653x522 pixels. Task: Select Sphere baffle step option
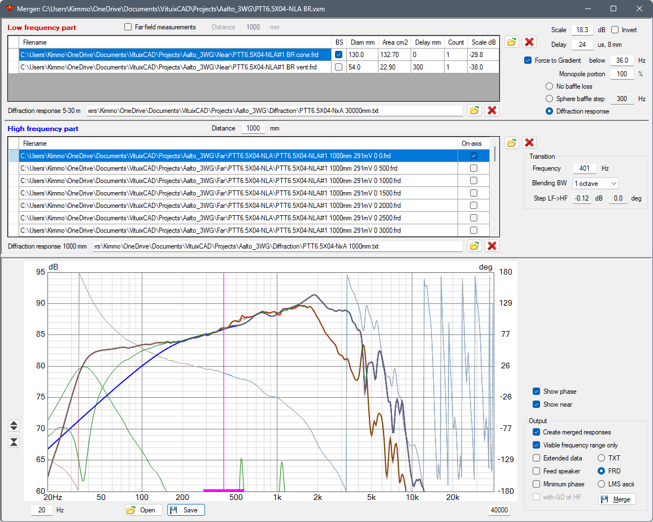click(x=549, y=99)
